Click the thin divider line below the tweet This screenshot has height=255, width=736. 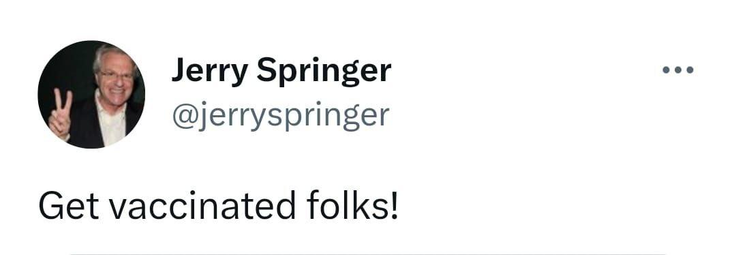pyautogui.click(x=368, y=254)
